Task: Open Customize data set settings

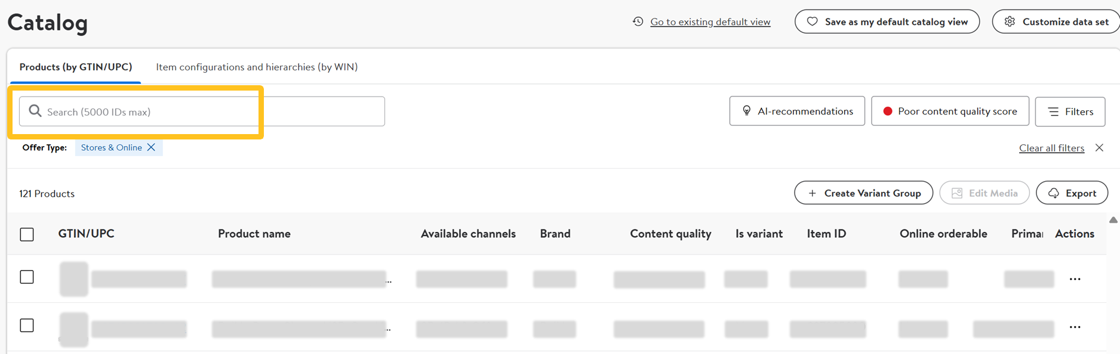Action: pyautogui.click(x=1057, y=22)
